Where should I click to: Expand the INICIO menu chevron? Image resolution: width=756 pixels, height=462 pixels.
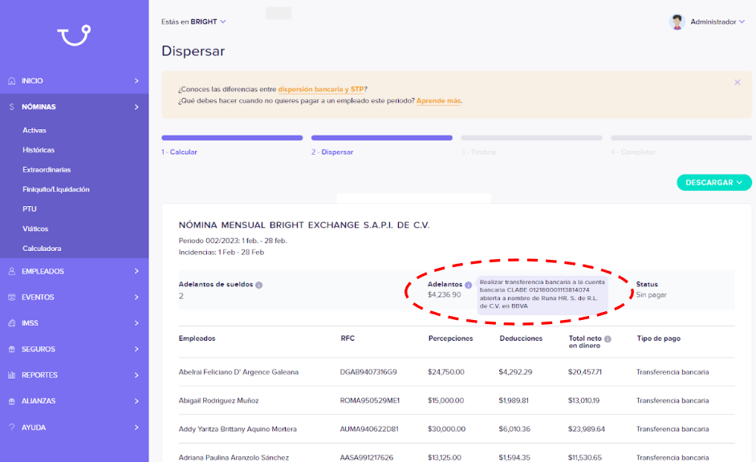[136, 81]
